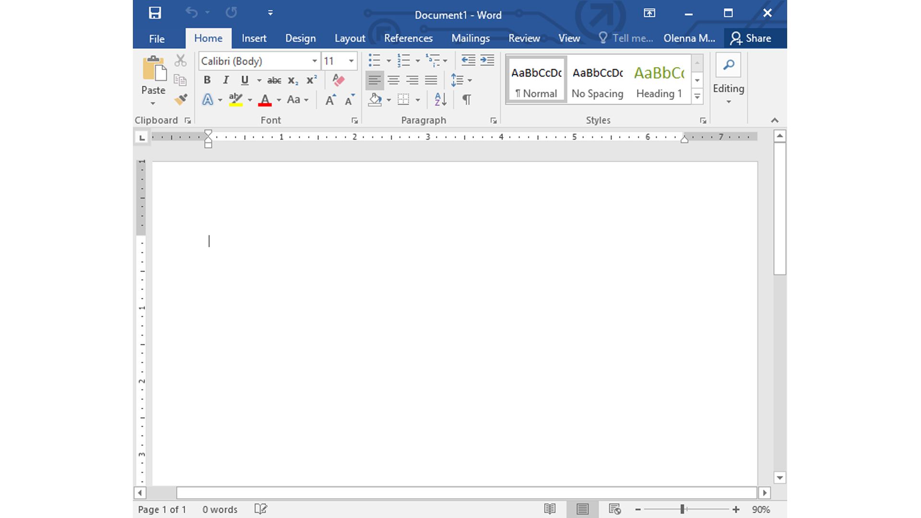Click the Share button

(751, 38)
